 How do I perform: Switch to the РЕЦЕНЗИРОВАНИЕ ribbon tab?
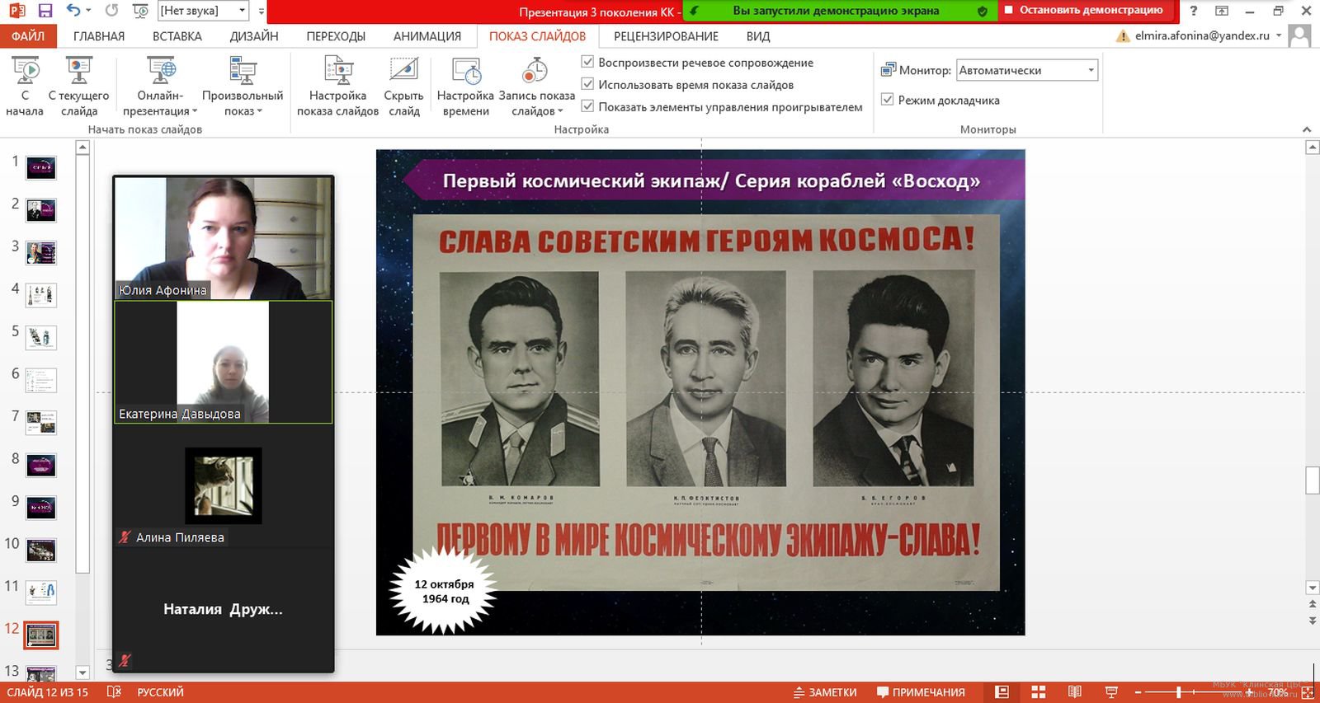tap(666, 36)
